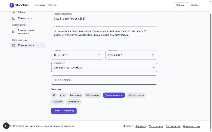Open Я представляю компанию sidebar item

tap(28, 32)
